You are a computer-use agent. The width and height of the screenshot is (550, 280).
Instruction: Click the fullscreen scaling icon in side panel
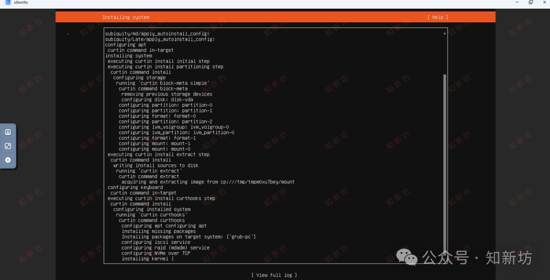point(8,146)
